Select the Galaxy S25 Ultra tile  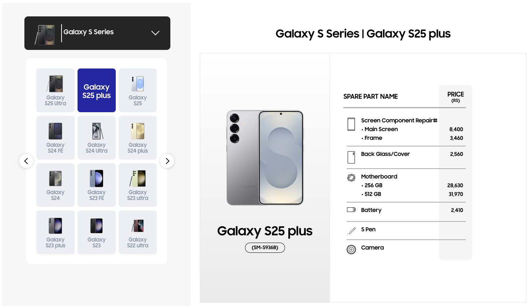[55, 90]
